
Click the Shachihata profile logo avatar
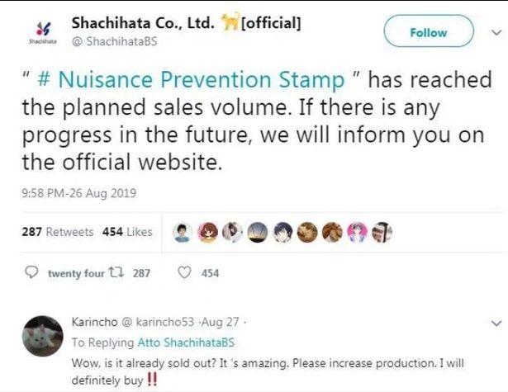click(43, 31)
